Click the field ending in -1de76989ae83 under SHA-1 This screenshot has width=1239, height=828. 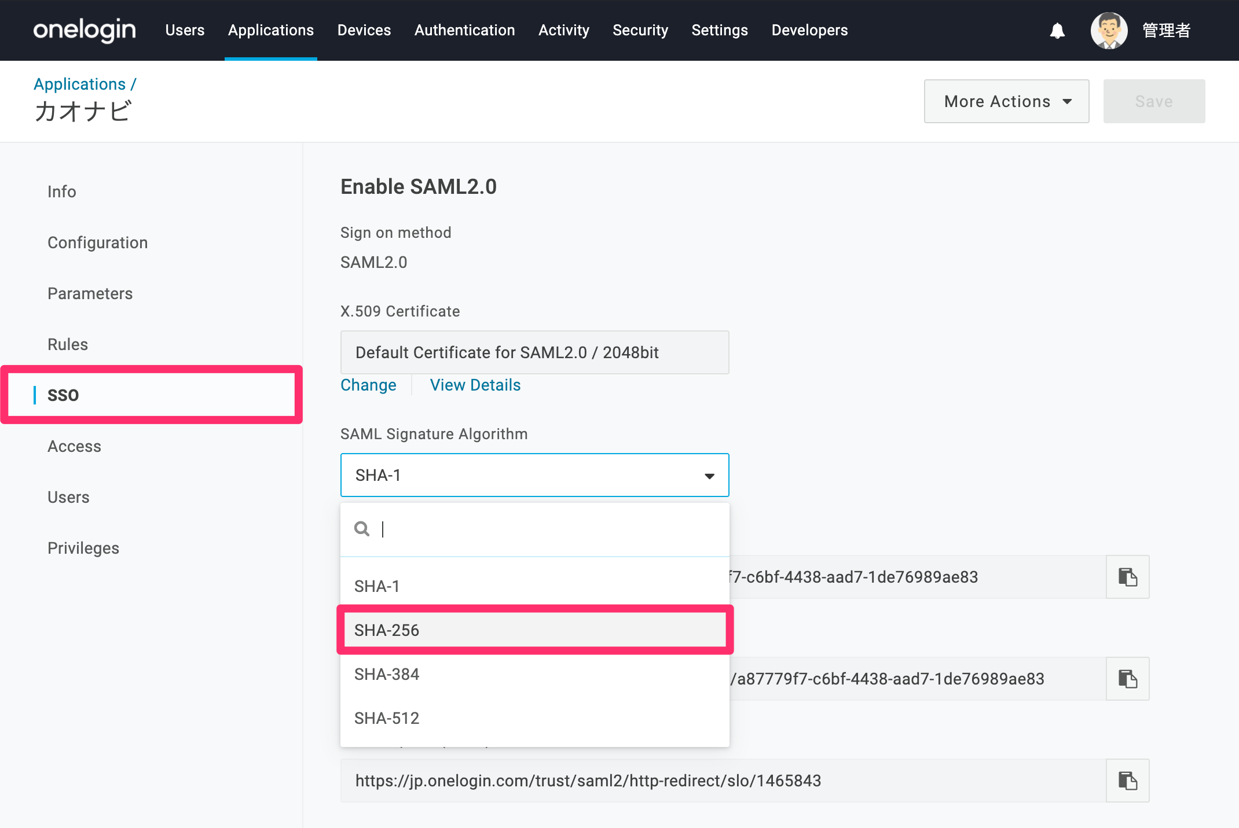click(x=918, y=577)
